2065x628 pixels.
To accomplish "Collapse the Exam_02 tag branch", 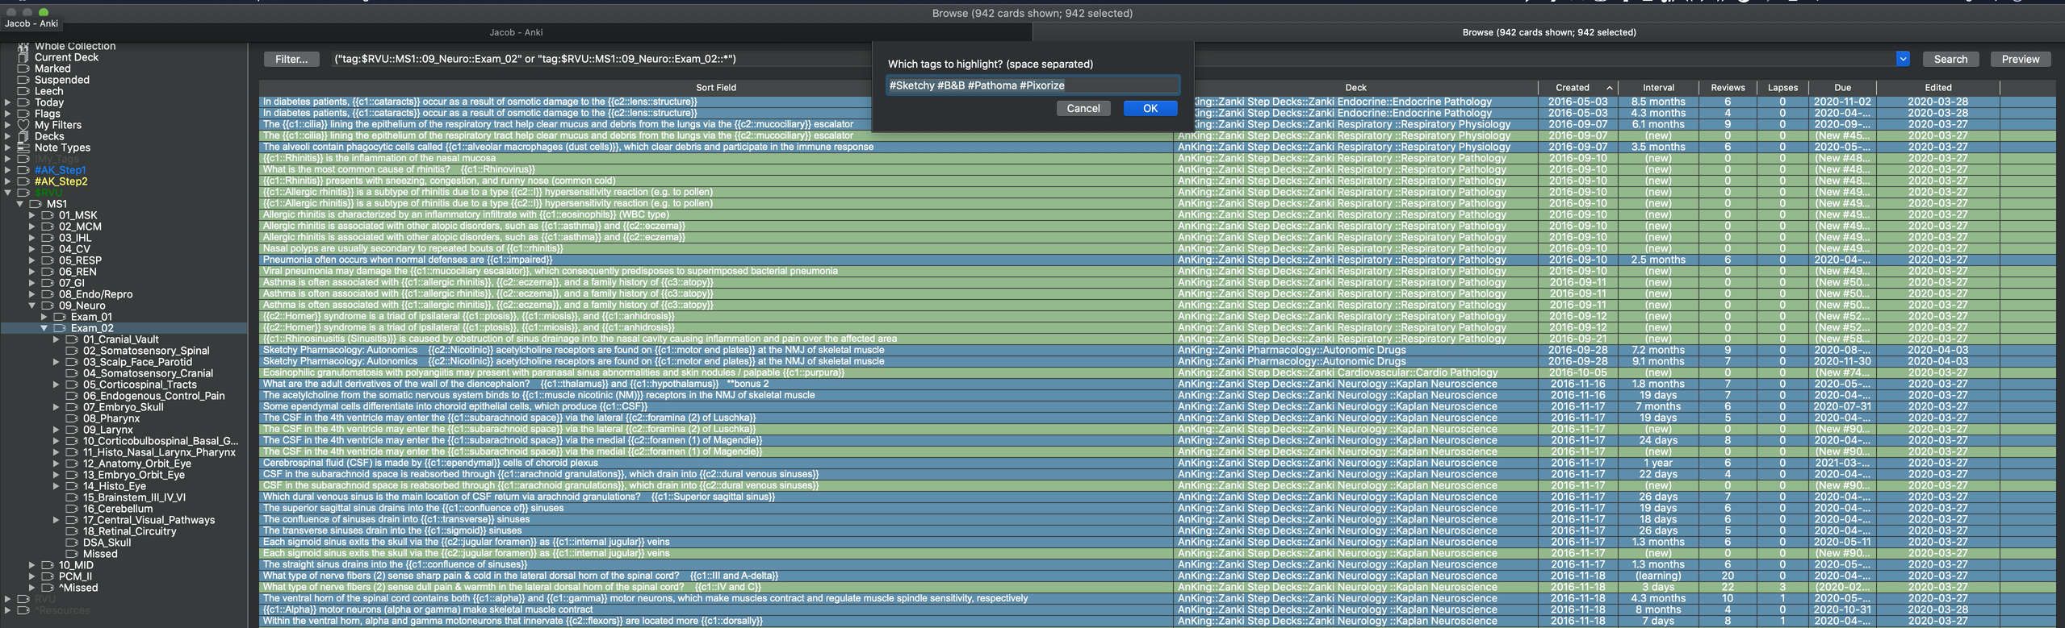I will coord(44,329).
